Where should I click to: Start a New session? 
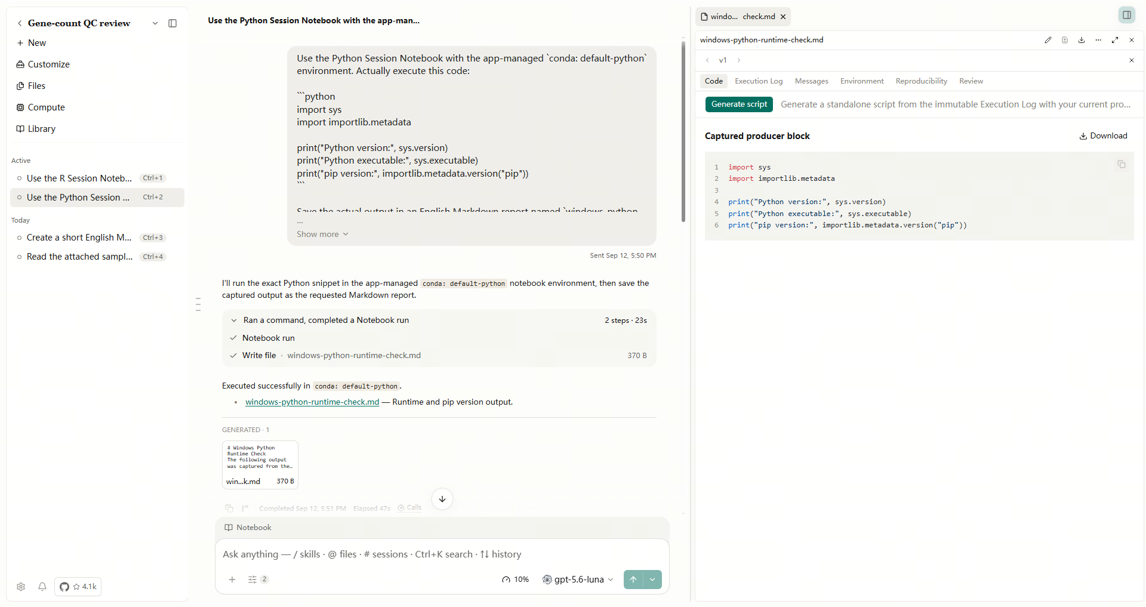click(32, 43)
